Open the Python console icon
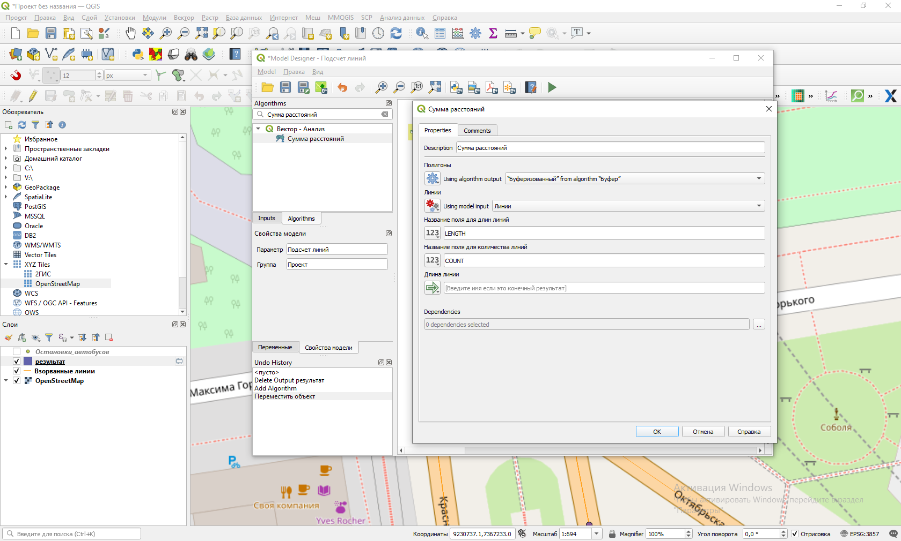Viewport: 901px width, 541px height. (x=138, y=54)
